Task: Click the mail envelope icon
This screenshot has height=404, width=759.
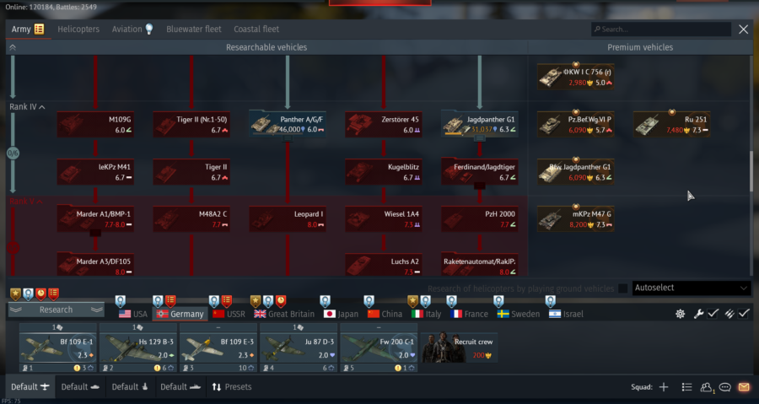Action: pyautogui.click(x=743, y=387)
